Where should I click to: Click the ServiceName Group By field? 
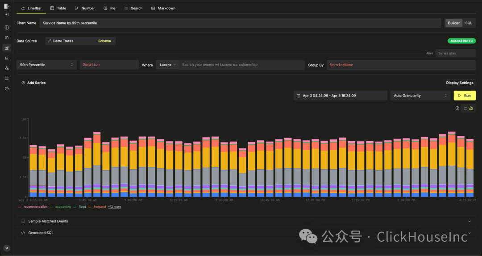tap(401, 65)
